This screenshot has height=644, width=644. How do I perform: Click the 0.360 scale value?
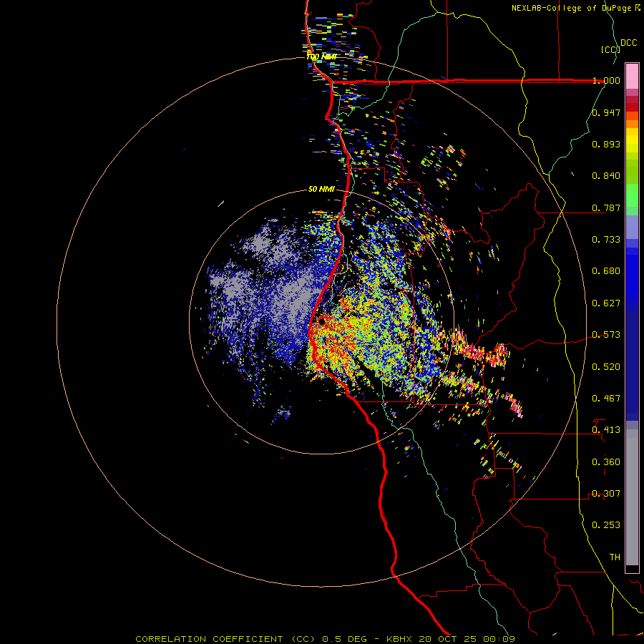click(x=606, y=462)
